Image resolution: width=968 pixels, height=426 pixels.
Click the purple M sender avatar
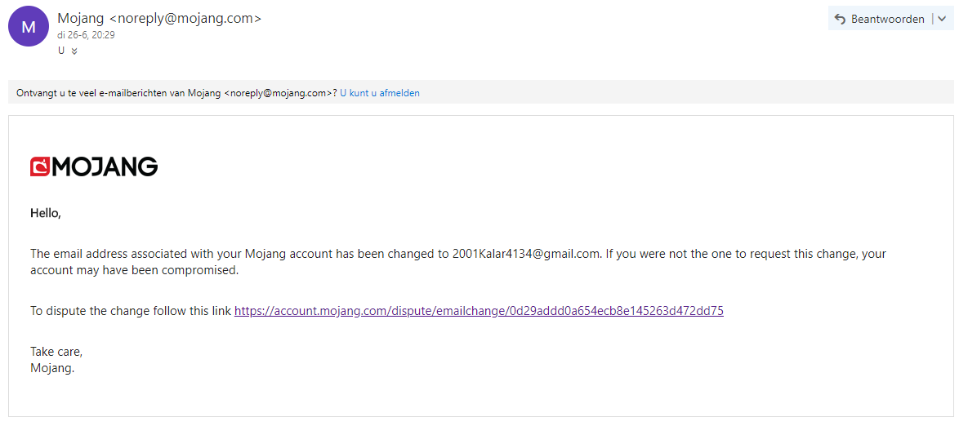[x=29, y=26]
